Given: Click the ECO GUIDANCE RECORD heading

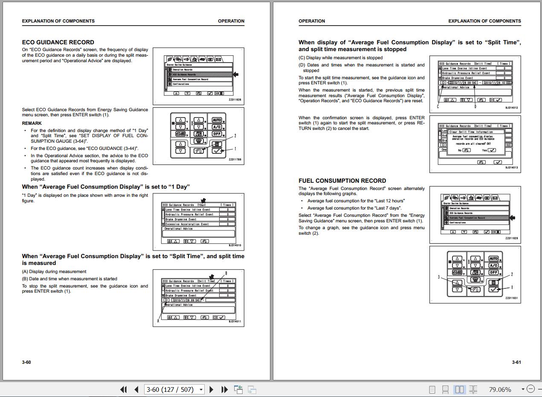Looking at the screenshot, I should point(58,42).
